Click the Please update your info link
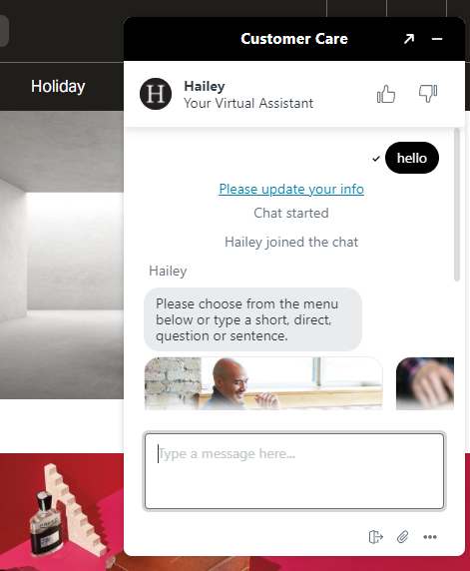Viewport: 470px width, 571px height. tap(291, 189)
